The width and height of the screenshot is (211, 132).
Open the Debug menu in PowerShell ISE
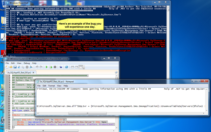point(27,63)
